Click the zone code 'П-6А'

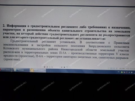pyautogui.click(x=39, y=56)
